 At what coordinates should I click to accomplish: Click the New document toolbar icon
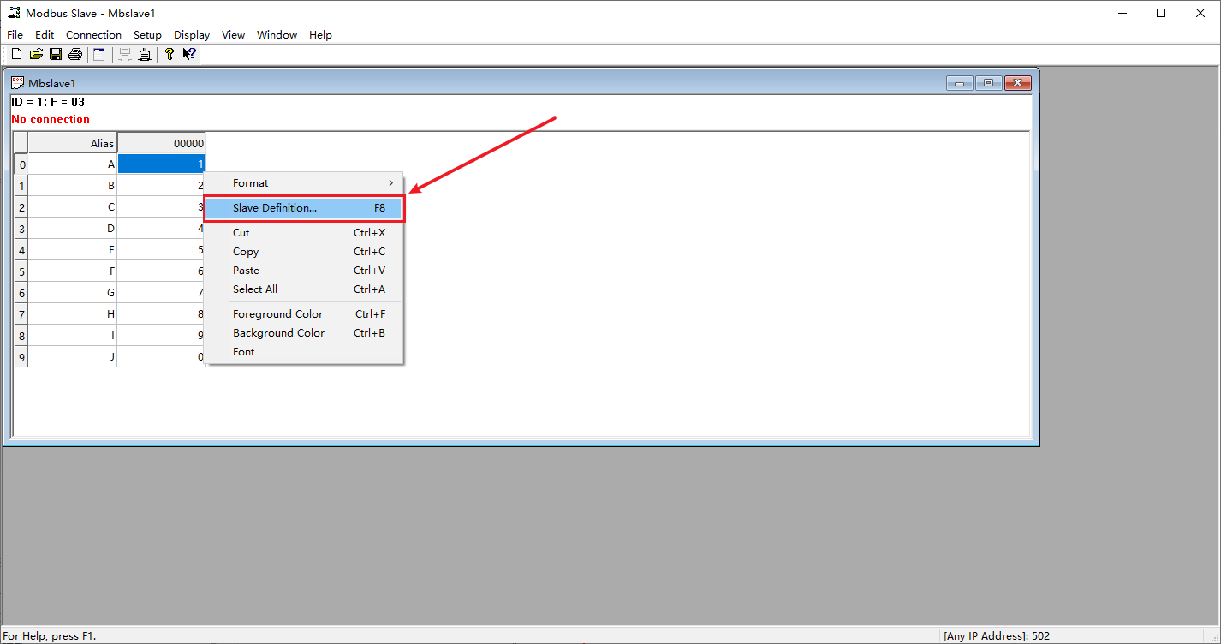[16, 55]
